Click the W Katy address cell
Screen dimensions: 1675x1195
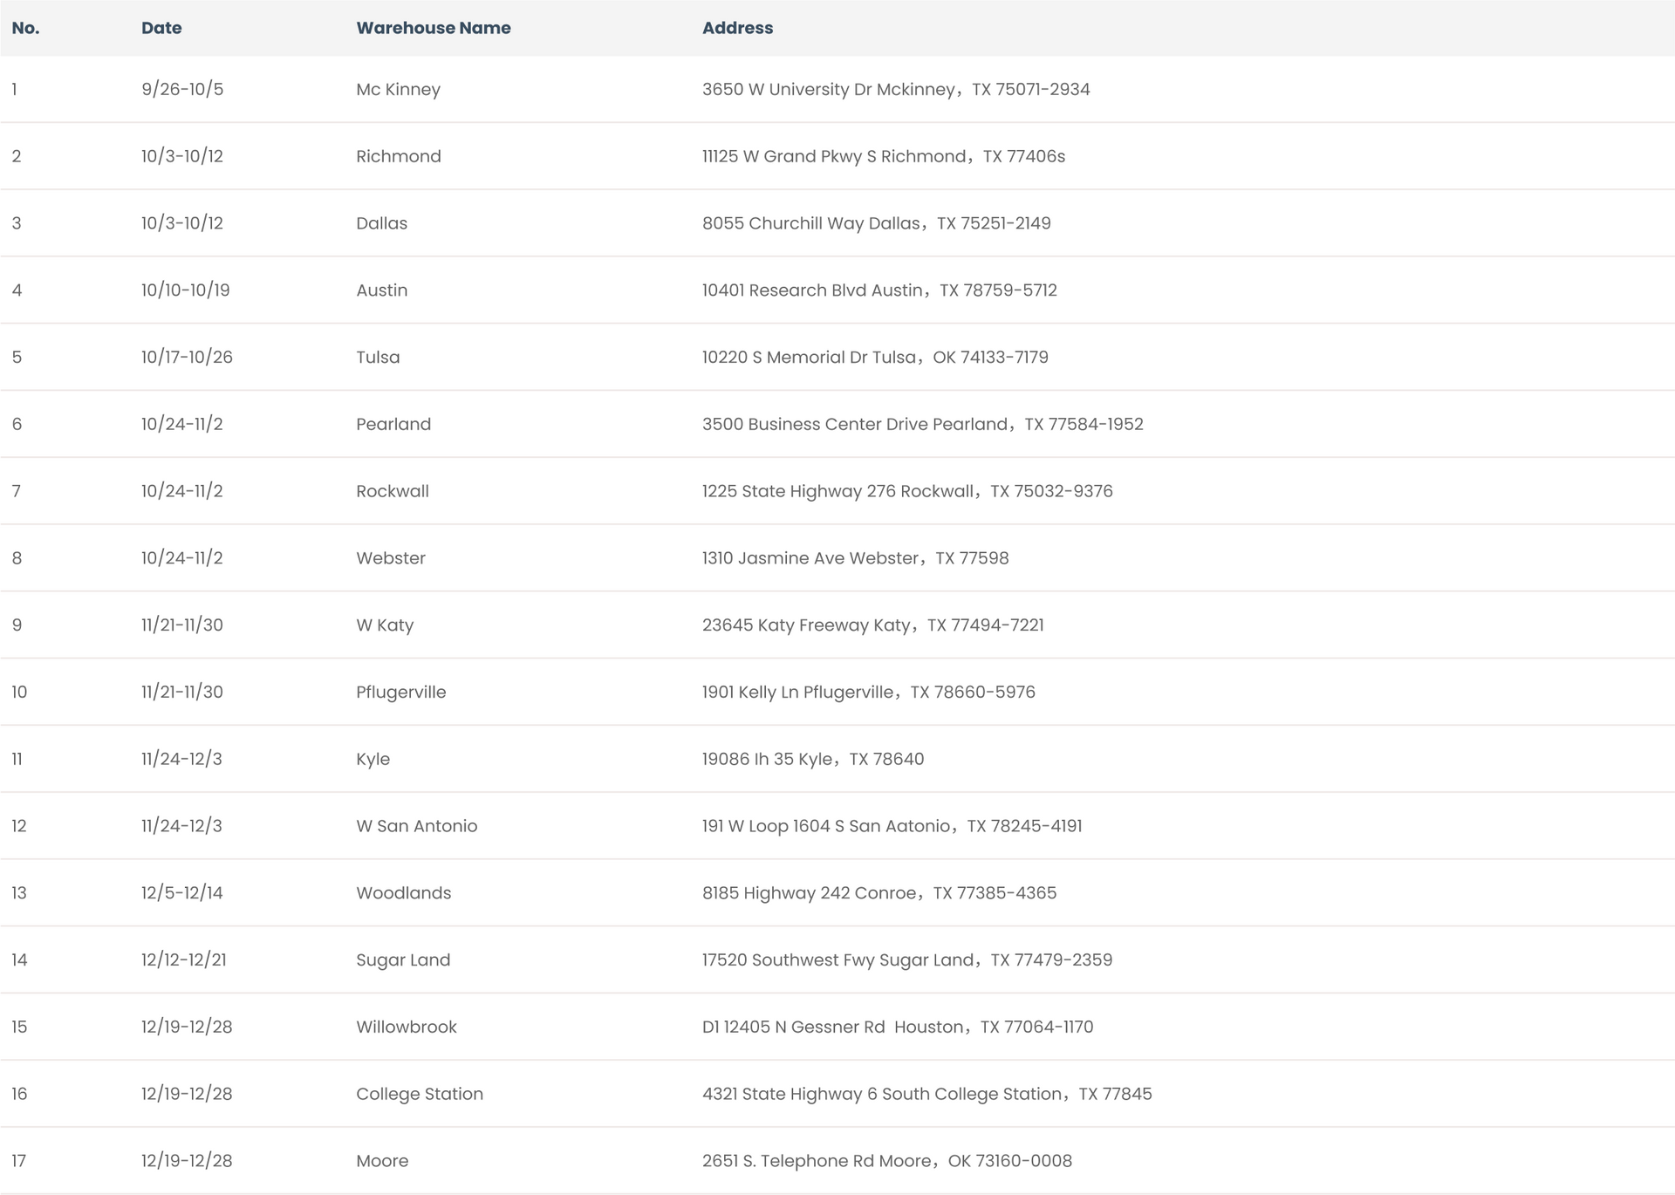click(x=872, y=625)
